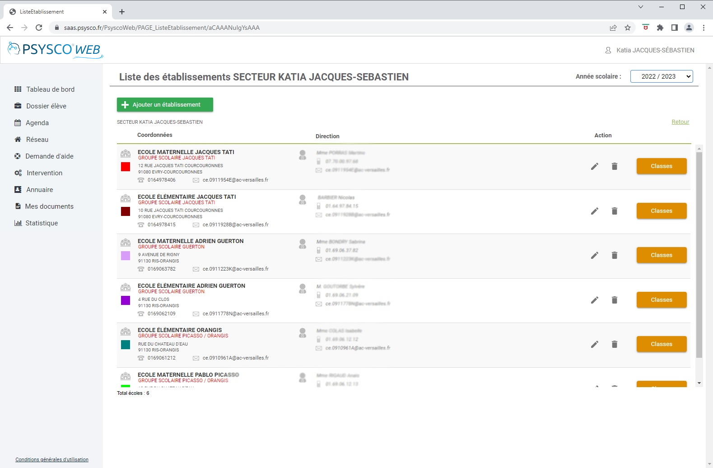Viewport: 713px width, 468px height.
Task: Open the Année scolaire 2022 / 2023 dropdown
Action: click(x=661, y=76)
